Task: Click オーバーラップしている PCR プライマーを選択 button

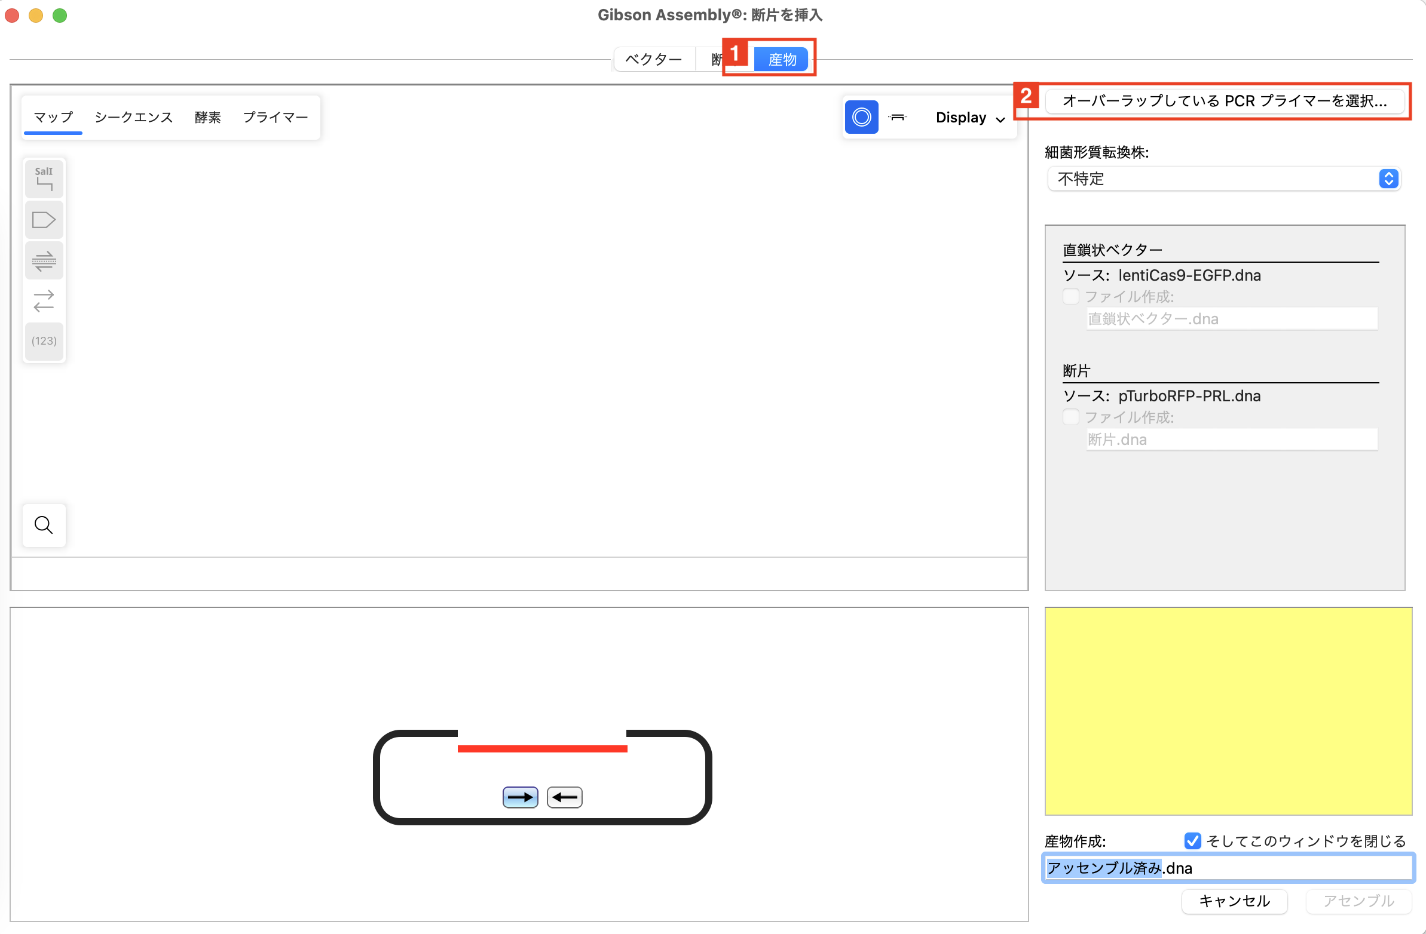Action: pyautogui.click(x=1224, y=100)
